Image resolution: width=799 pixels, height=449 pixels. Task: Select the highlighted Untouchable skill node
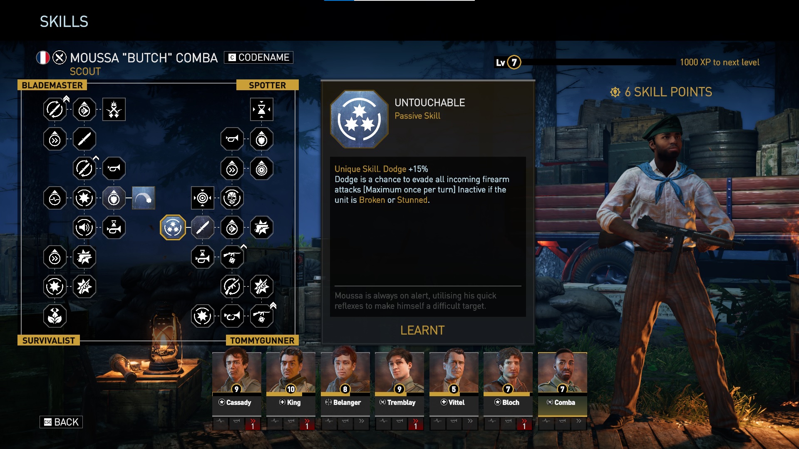(x=173, y=227)
